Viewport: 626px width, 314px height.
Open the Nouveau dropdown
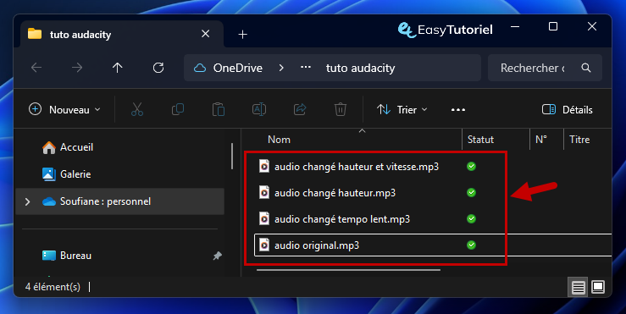pos(64,109)
